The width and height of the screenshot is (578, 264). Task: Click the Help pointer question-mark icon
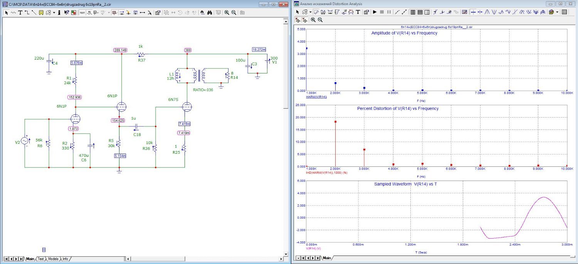[67, 12]
